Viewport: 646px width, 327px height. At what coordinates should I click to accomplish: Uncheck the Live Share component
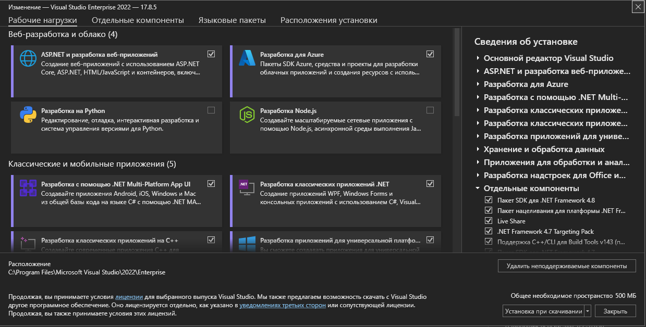pyautogui.click(x=489, y=221)
